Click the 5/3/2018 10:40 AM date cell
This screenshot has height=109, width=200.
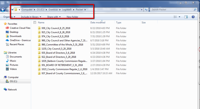(x=100, y=49)
